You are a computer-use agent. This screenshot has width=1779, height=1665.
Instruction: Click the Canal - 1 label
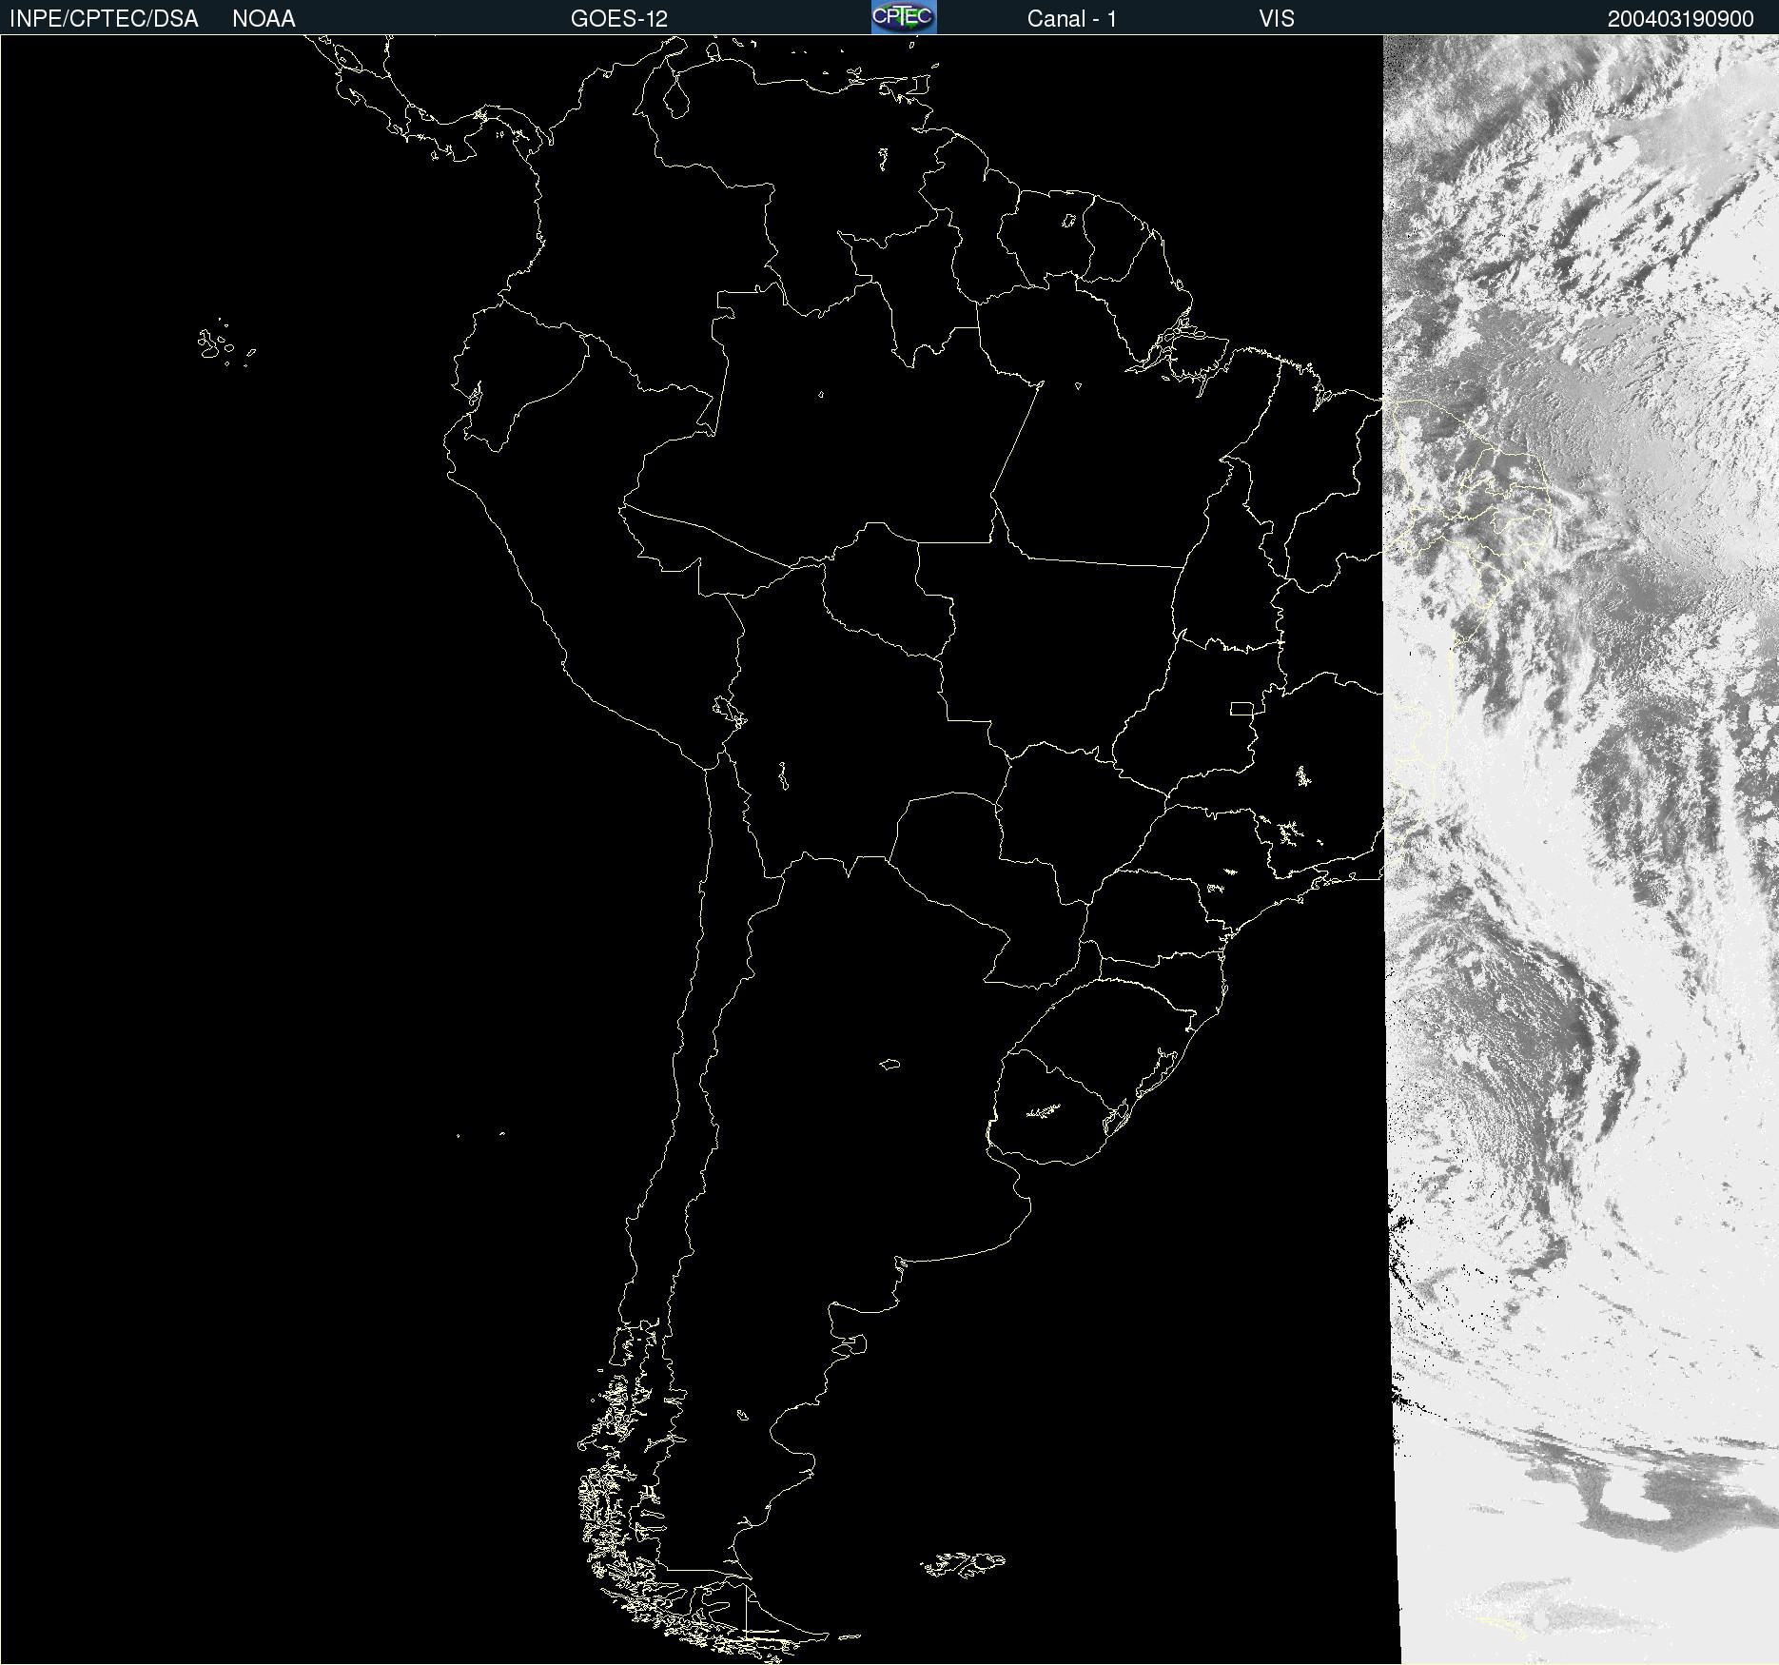(1072, 19)
